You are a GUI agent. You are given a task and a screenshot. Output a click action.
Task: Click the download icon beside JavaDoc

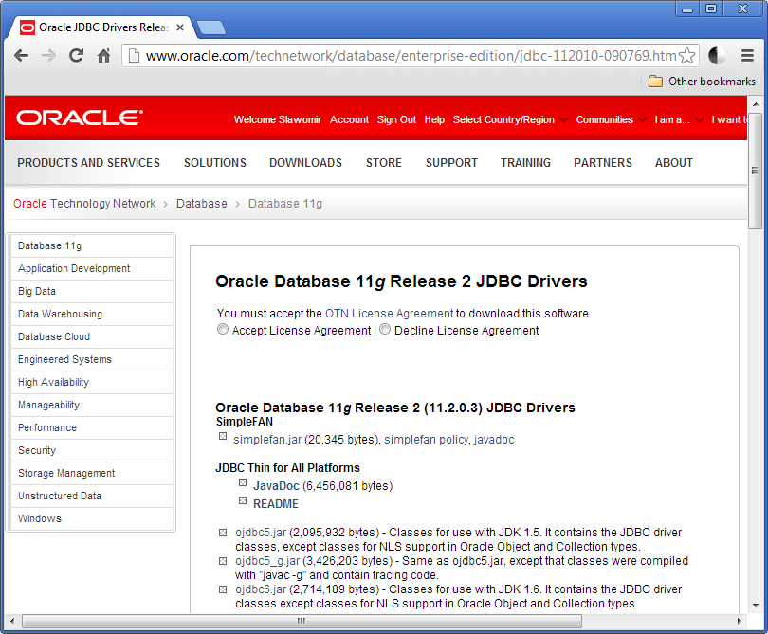click(x=243, y=482)
